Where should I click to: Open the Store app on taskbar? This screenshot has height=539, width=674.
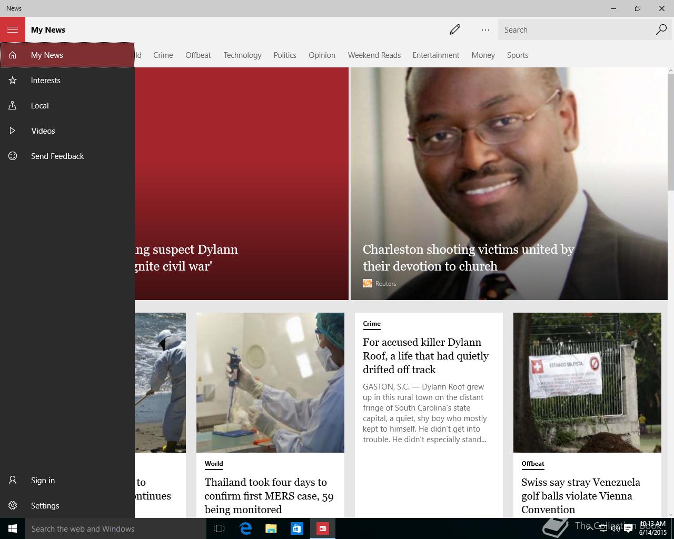click(x=297, y=528)
